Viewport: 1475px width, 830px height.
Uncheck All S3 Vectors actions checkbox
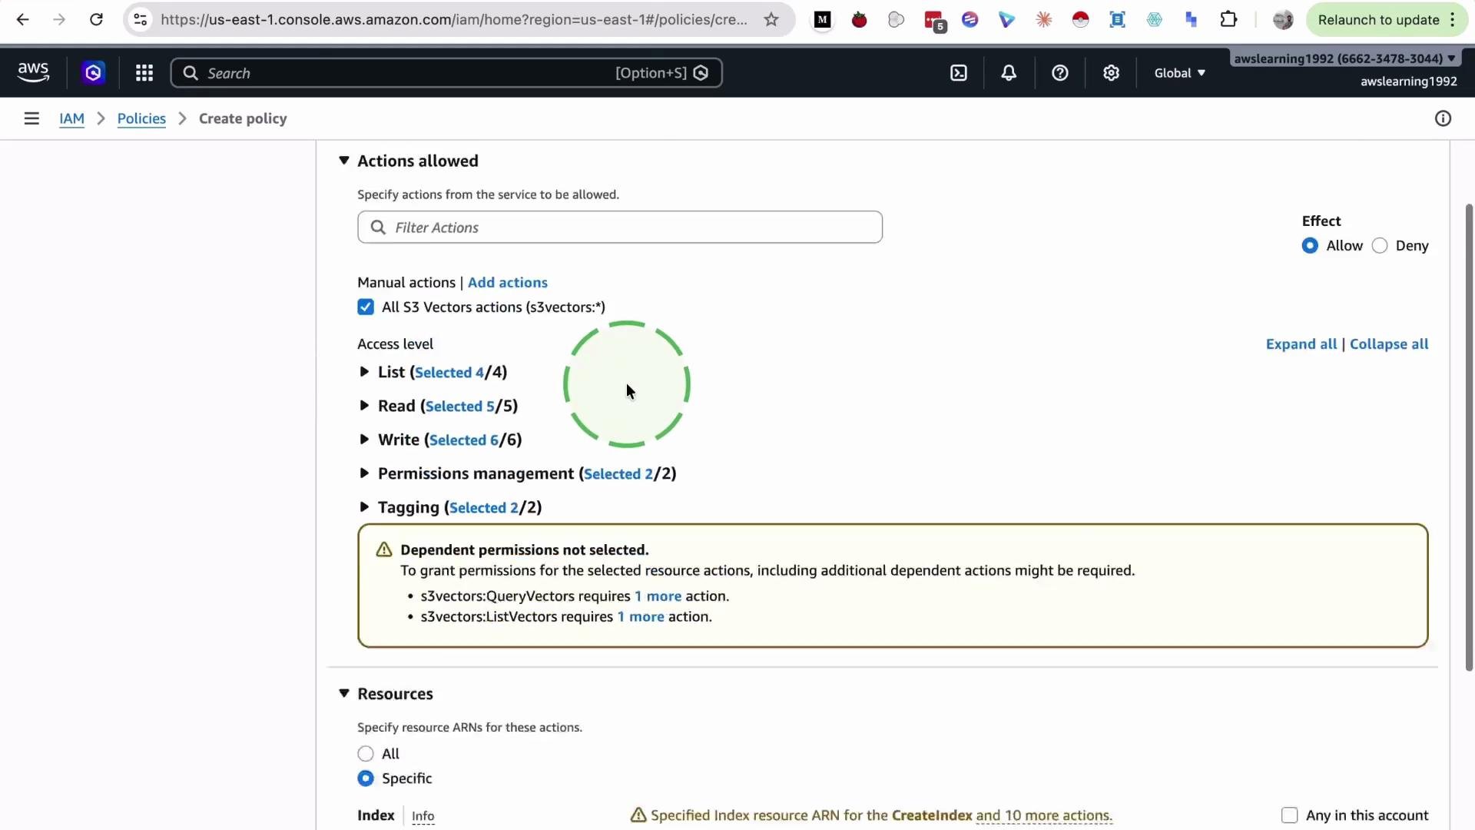366,307
